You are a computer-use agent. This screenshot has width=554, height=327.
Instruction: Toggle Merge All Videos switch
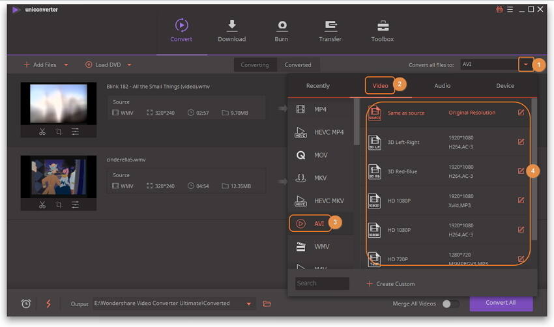click(451, 304)
